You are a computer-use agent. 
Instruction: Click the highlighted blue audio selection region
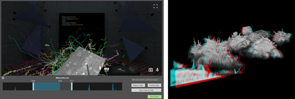47,86
